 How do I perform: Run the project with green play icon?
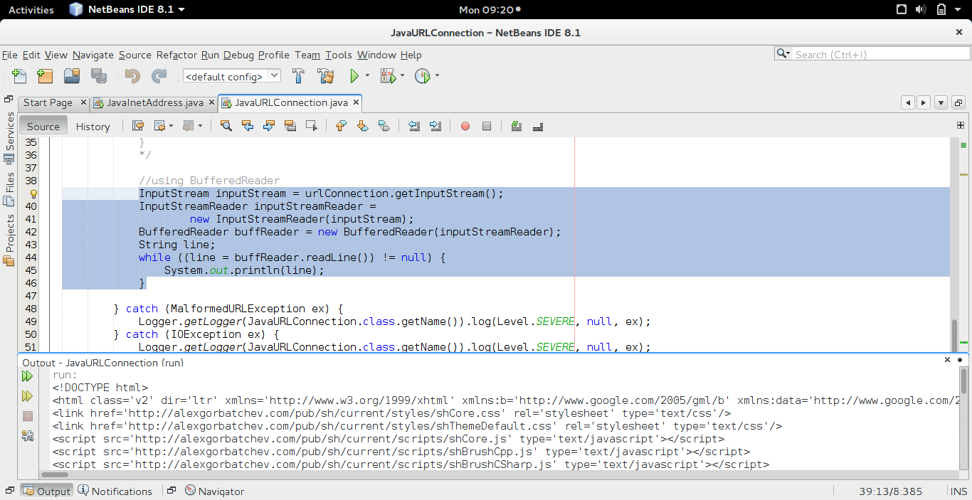point(354,76)
